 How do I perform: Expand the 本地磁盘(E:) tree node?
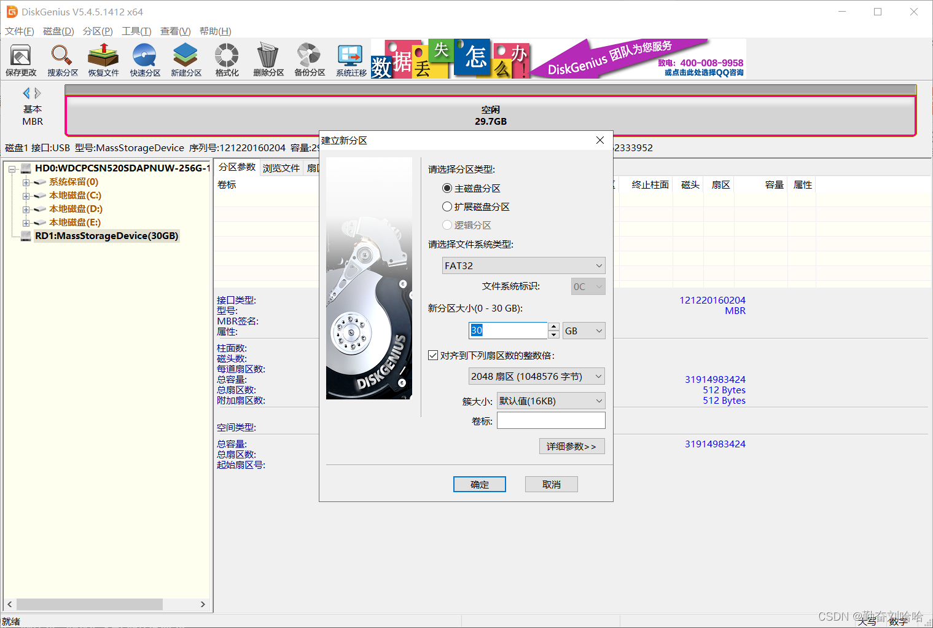click(x=26, y=222)
